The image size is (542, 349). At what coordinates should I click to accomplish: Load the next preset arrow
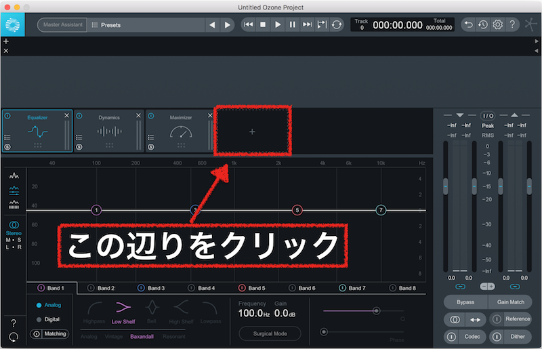click(x=227, y=25)
